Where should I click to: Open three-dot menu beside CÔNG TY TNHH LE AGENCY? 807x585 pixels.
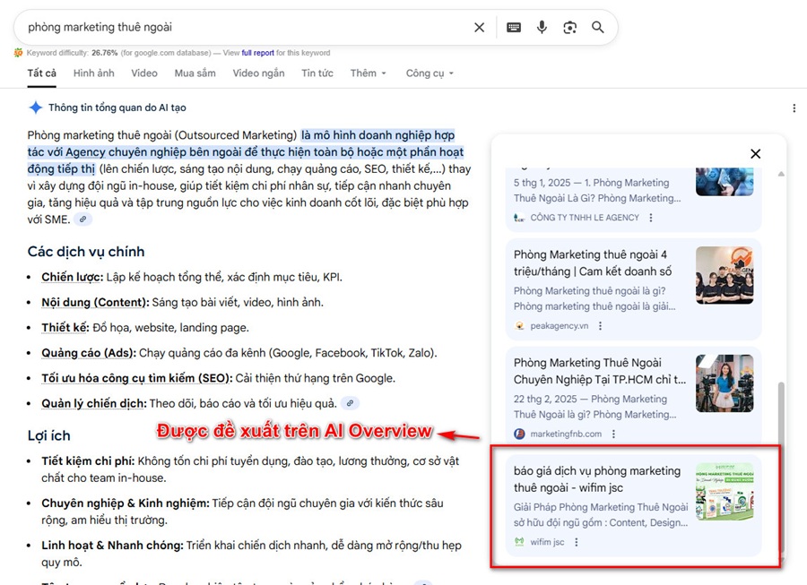(x=651, y=218)
